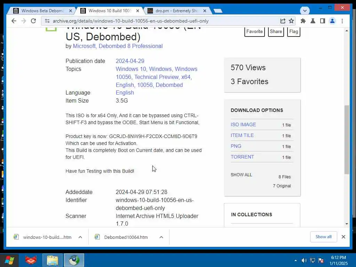
Task: Download the ISO IMAGE option
Action: (x=243, y=125)
